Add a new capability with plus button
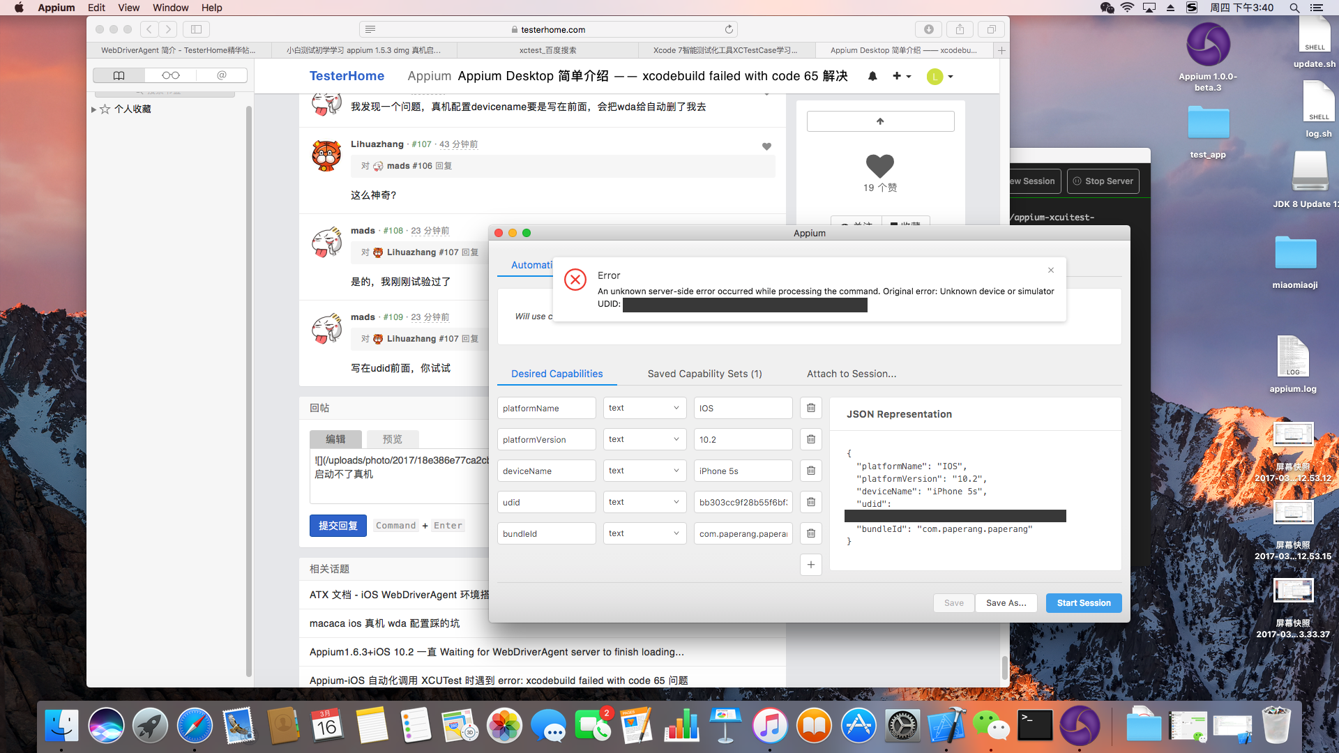The image size is (1339, 753). tap(810, 565)
